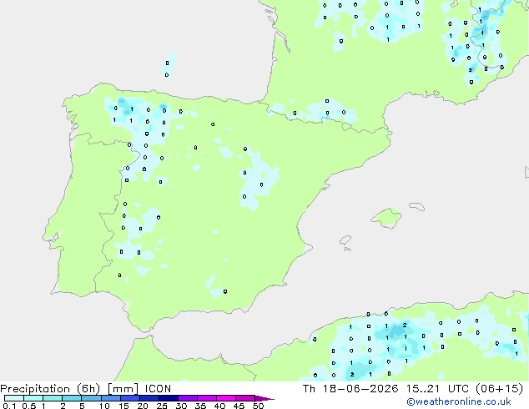Click Menorca island outline on the map
The image size is (529, 409).
(417, 206)
